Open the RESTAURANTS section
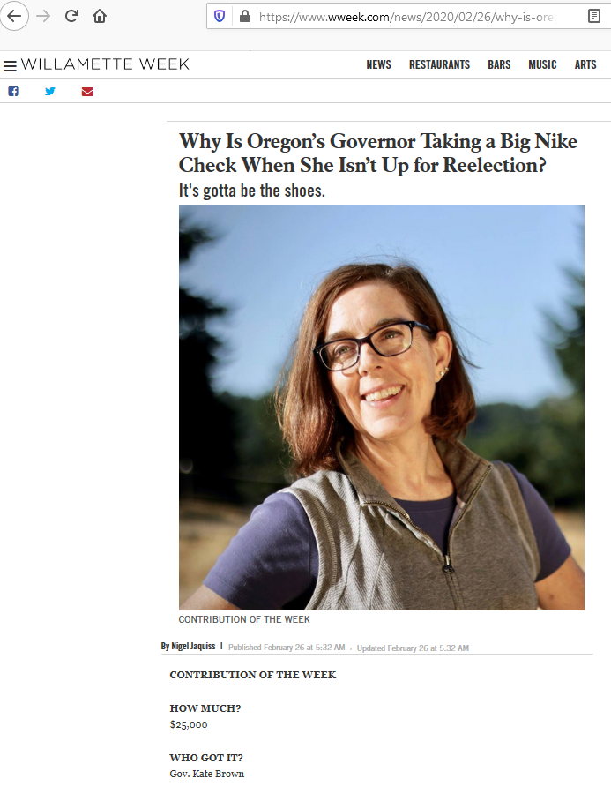 pos(439,64)
